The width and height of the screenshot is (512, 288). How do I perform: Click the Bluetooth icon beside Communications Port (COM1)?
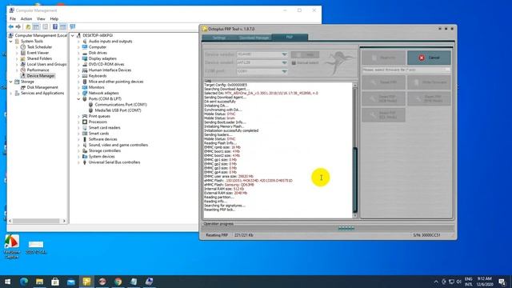pyautogui.click(x=90, y=105)
